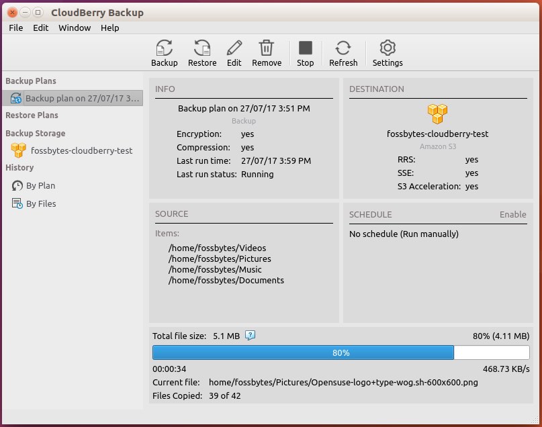The height and width of the screenshot is (427, 542).
Task: Remove the plan with the trash icon
Action: 267,53
